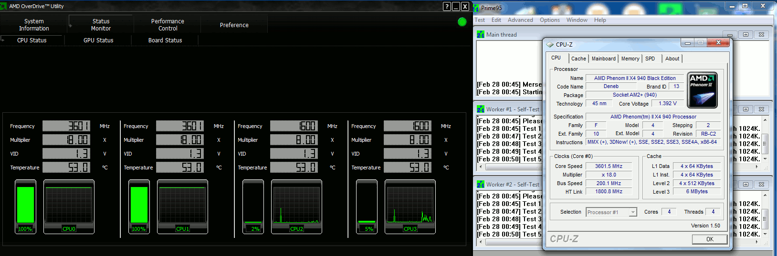
Task: Minimize the CPU-Z window
Action: coord(688,43)
